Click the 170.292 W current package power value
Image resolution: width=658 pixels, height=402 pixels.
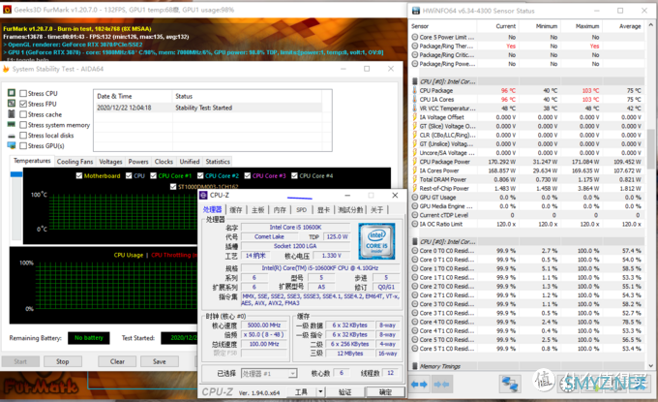[x=502, y=162]
